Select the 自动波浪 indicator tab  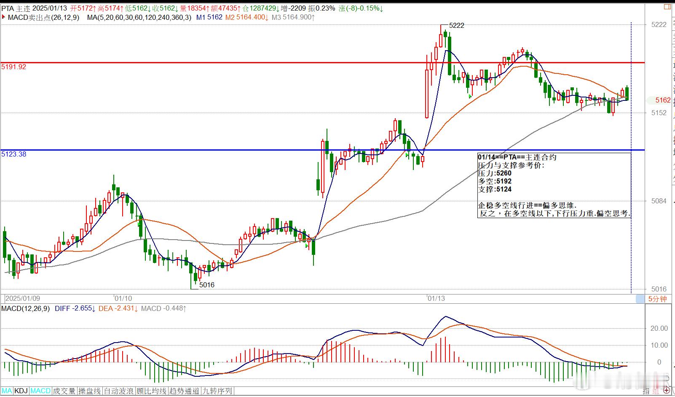[119, 391]
